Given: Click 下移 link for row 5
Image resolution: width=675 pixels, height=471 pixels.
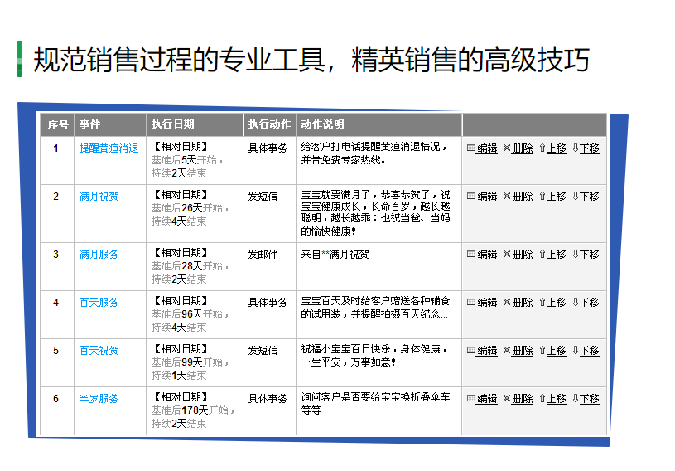Looking at the screenshot, I should 590,351.
